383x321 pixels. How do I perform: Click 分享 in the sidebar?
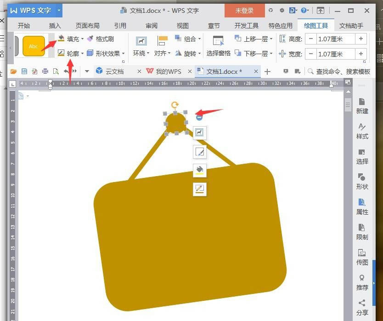(x=362, y=308)
